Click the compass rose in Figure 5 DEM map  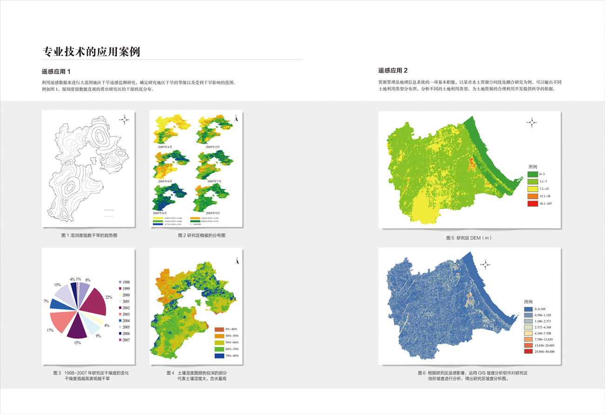tap(532, 122)
